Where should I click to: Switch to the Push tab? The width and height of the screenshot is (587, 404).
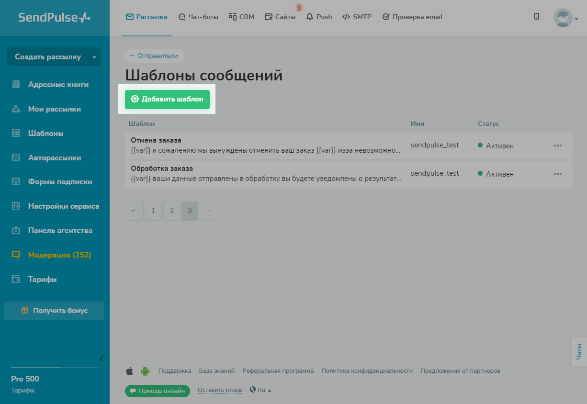319,17
